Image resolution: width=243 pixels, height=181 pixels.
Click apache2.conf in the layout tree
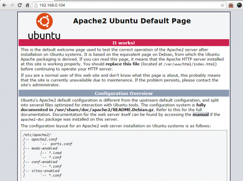click(x=44, y=140)
